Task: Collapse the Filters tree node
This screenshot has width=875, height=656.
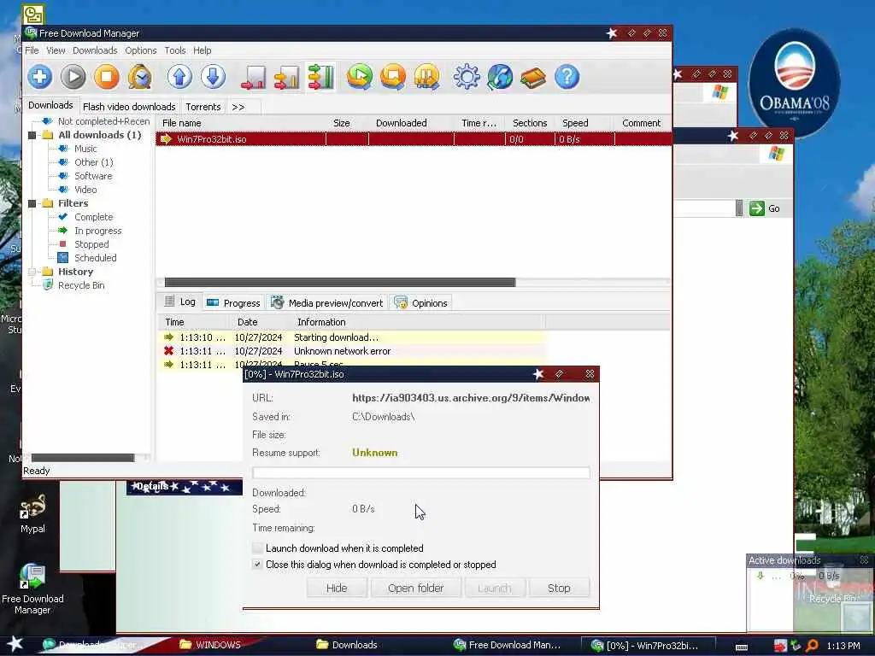Action: click(x=32, y=203)
